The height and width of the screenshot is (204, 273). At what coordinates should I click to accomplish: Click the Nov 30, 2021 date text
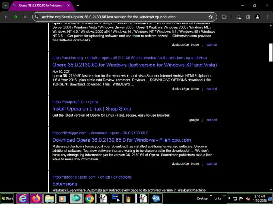[61, 71]
